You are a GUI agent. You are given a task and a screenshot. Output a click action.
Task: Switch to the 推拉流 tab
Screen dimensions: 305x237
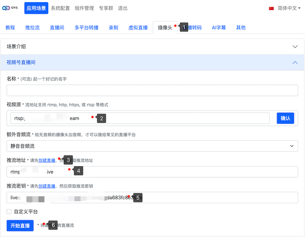33,27
